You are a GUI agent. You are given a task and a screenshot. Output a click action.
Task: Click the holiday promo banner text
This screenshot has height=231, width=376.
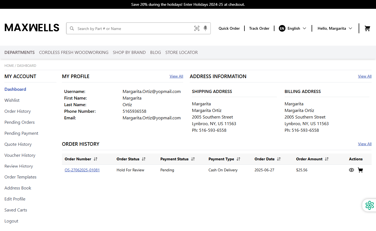point(188,4)
